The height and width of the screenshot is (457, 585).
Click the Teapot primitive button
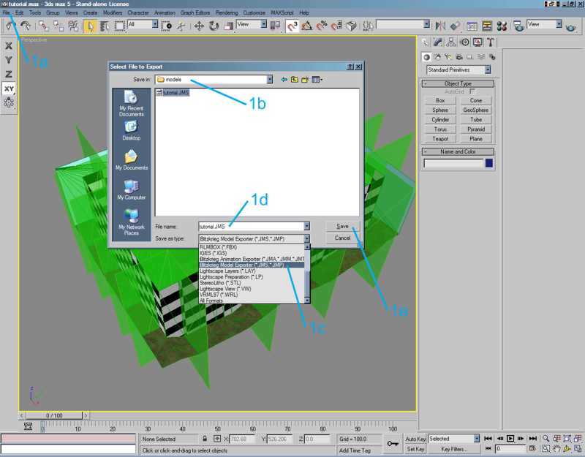point(440,139)
